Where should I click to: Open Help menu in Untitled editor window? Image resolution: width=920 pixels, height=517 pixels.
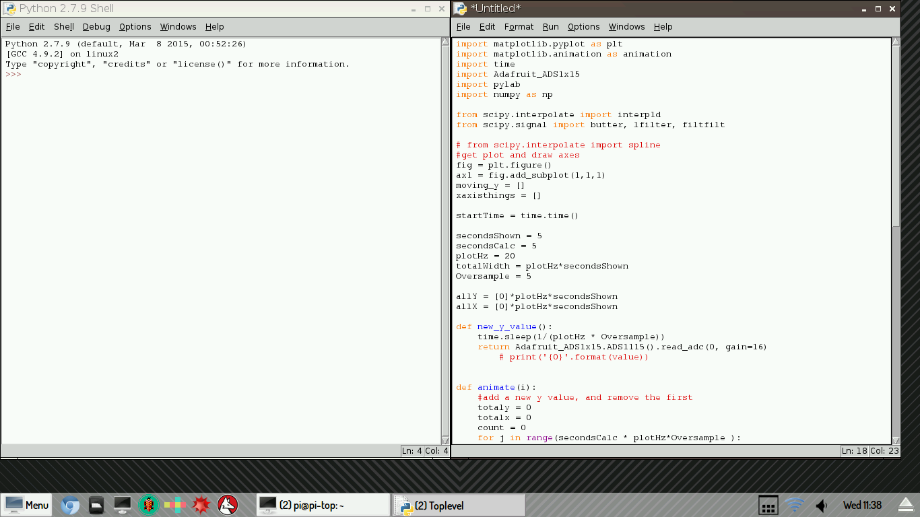pyautogui.click(x=663, y=27)
